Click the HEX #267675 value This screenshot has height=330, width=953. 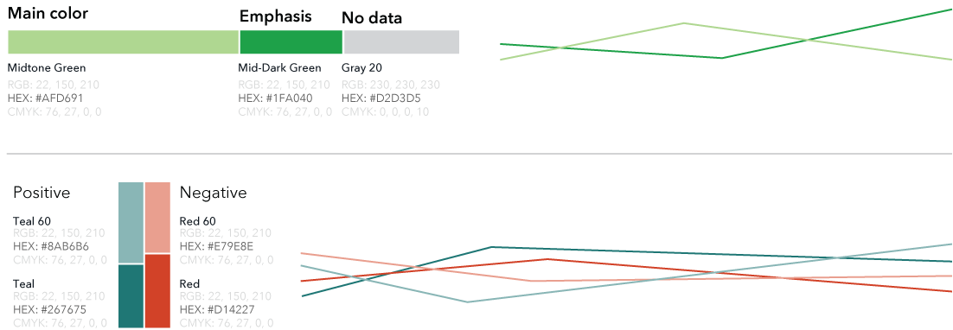point(49,309)
